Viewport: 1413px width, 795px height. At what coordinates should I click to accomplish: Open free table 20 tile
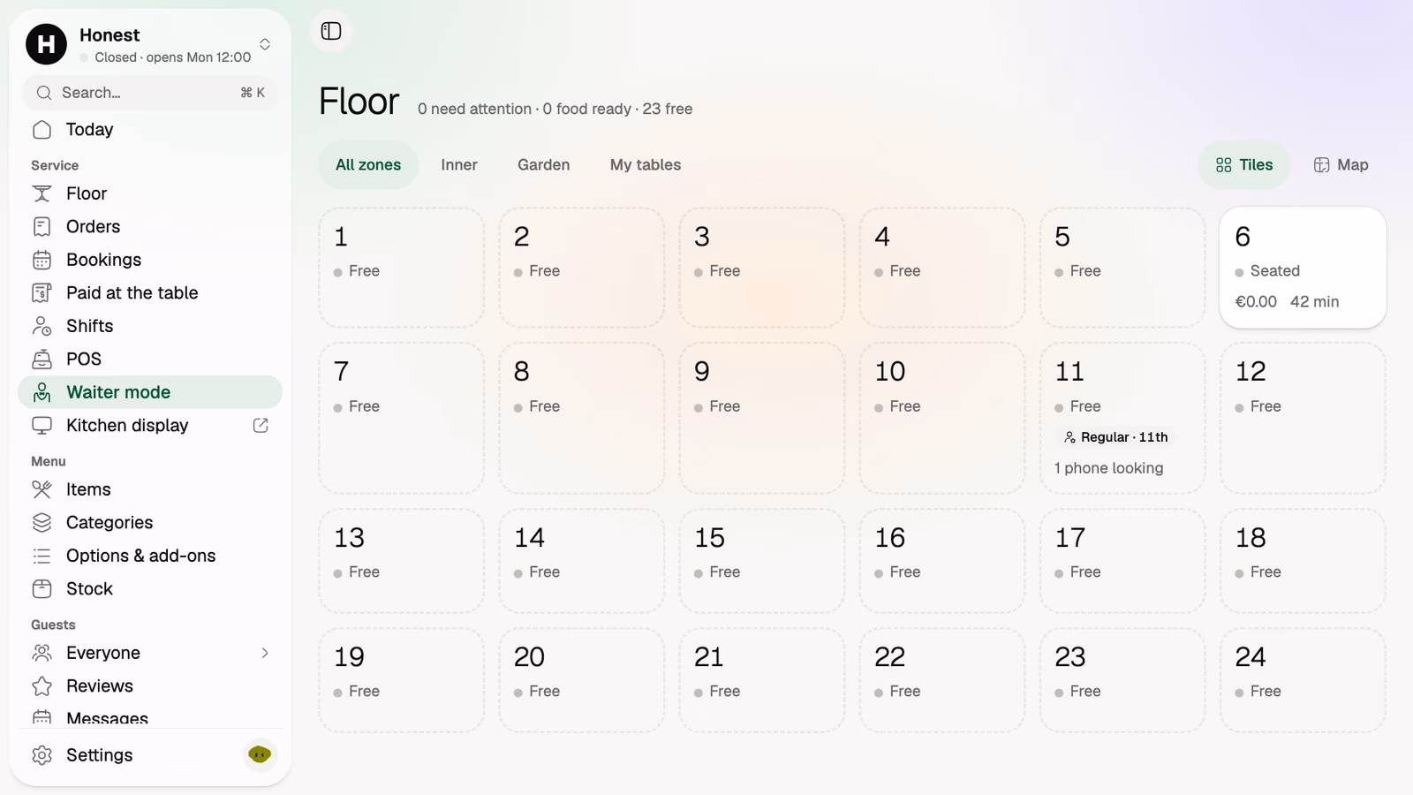point(582,680)
